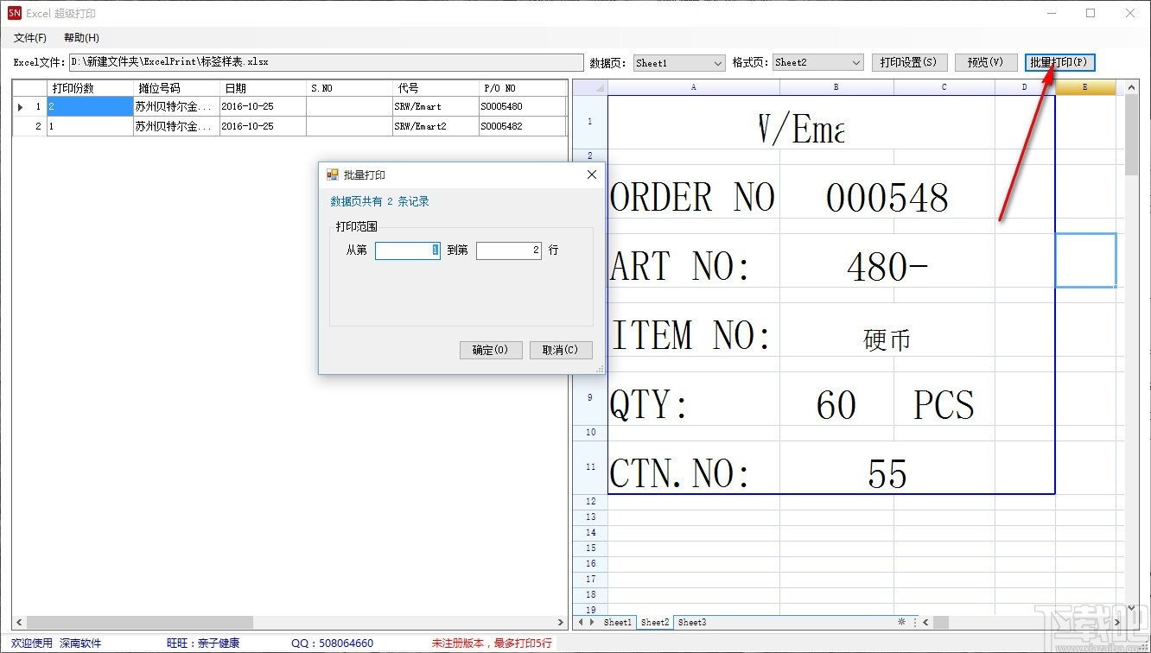Click the data grid scroll left arrow
Image resolution: width=1151 pixels, height=653 pixels.
(x=19, y=622)
